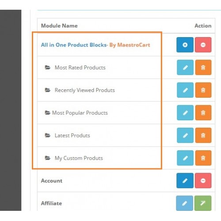
Task: Click the Affiliate edit pencil button
Action: tap(184, 203)
